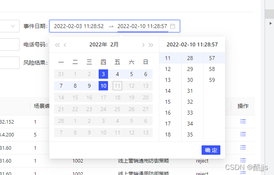Click the 32.152 table cell
Viewport: 274px width, 175px height.
7,122
